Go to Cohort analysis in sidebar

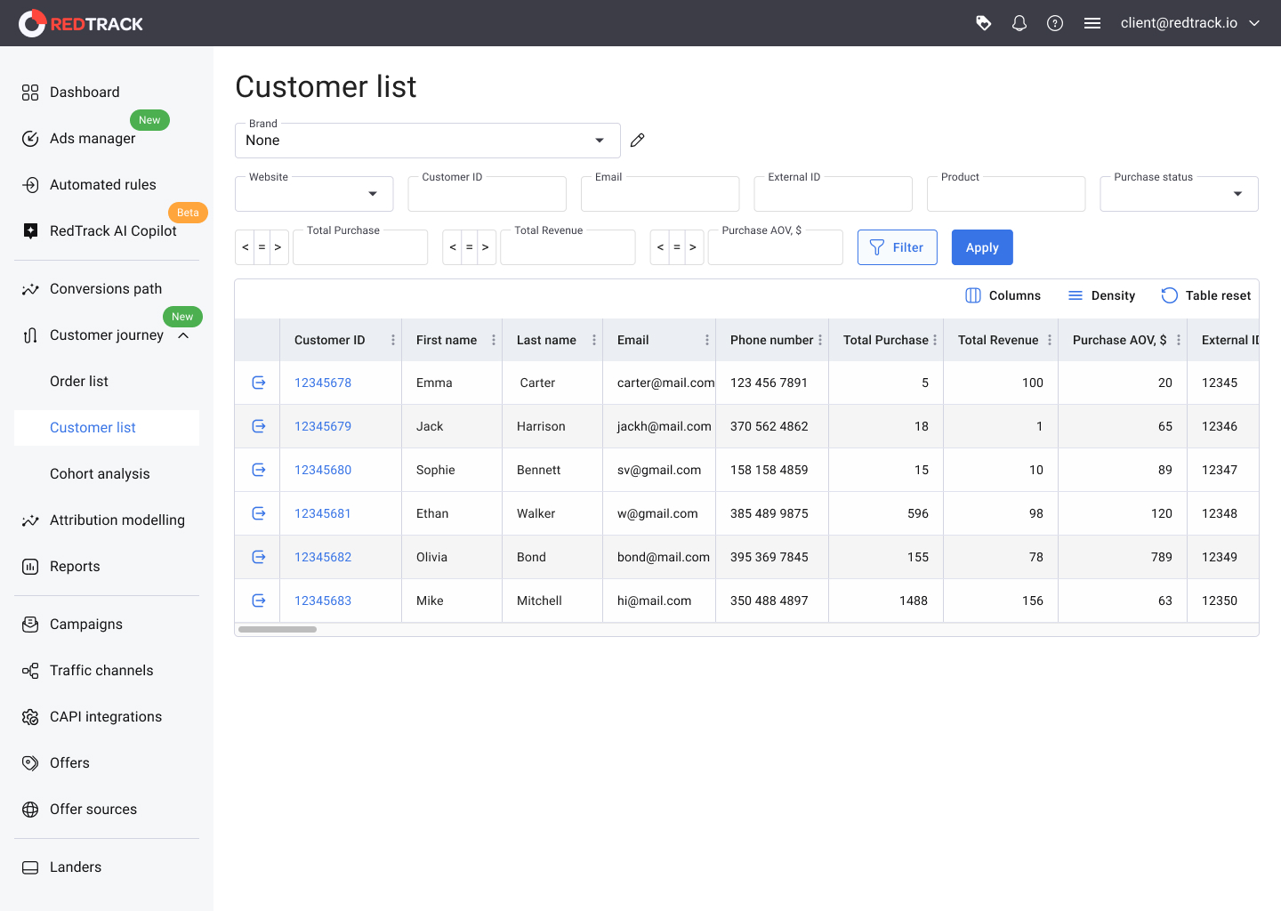click(100, 474)
